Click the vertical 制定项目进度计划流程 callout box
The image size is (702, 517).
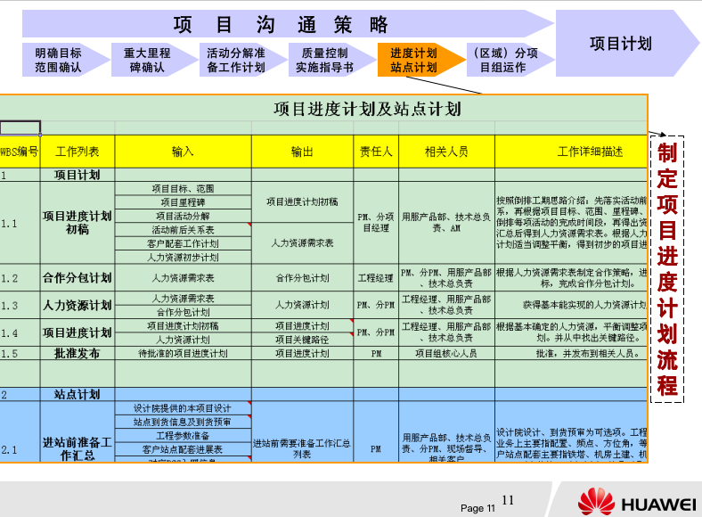click(667, 269)
